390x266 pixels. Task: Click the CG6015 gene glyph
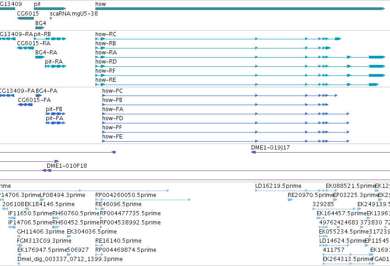pyautogui.click(x=25, y=18)
